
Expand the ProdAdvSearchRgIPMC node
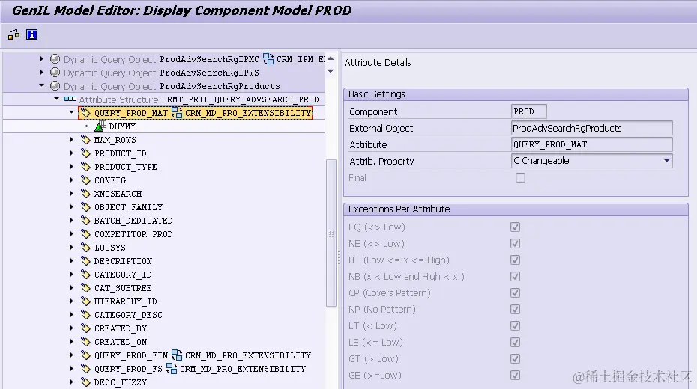coord(42,58)
